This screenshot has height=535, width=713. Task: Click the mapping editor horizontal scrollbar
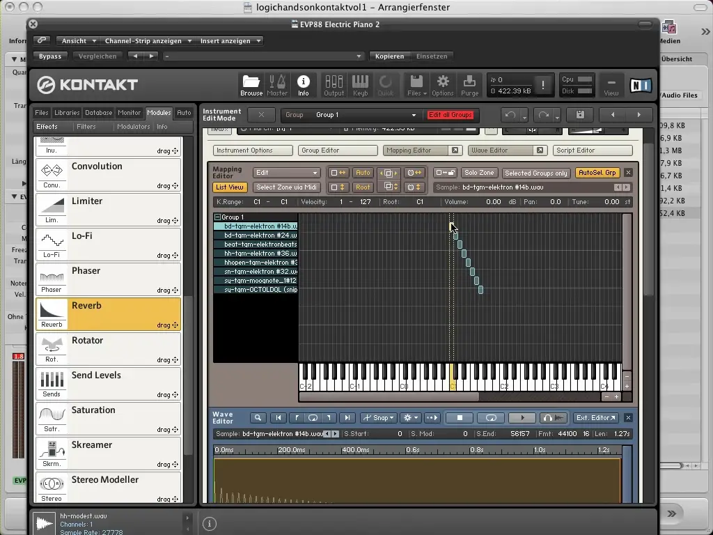(389, 396)
